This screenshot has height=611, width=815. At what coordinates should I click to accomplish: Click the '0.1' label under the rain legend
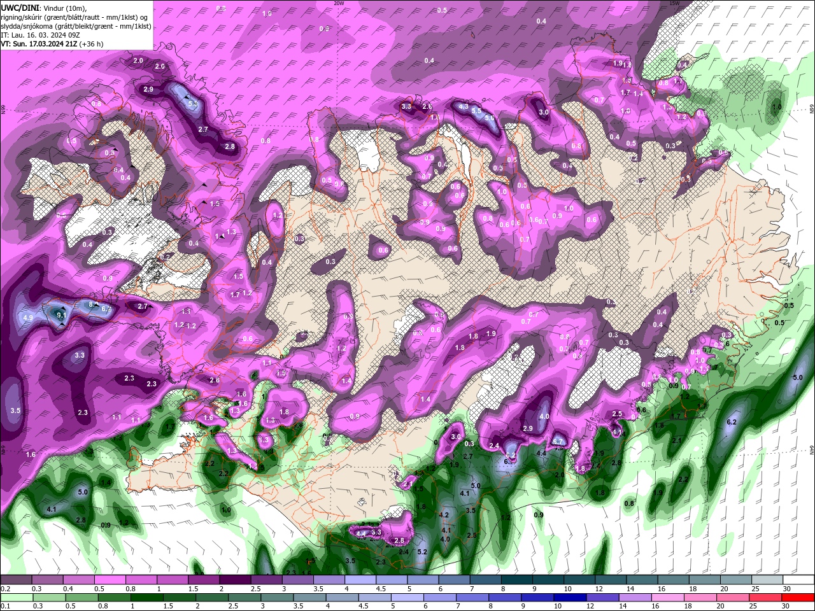click(4, 607)
